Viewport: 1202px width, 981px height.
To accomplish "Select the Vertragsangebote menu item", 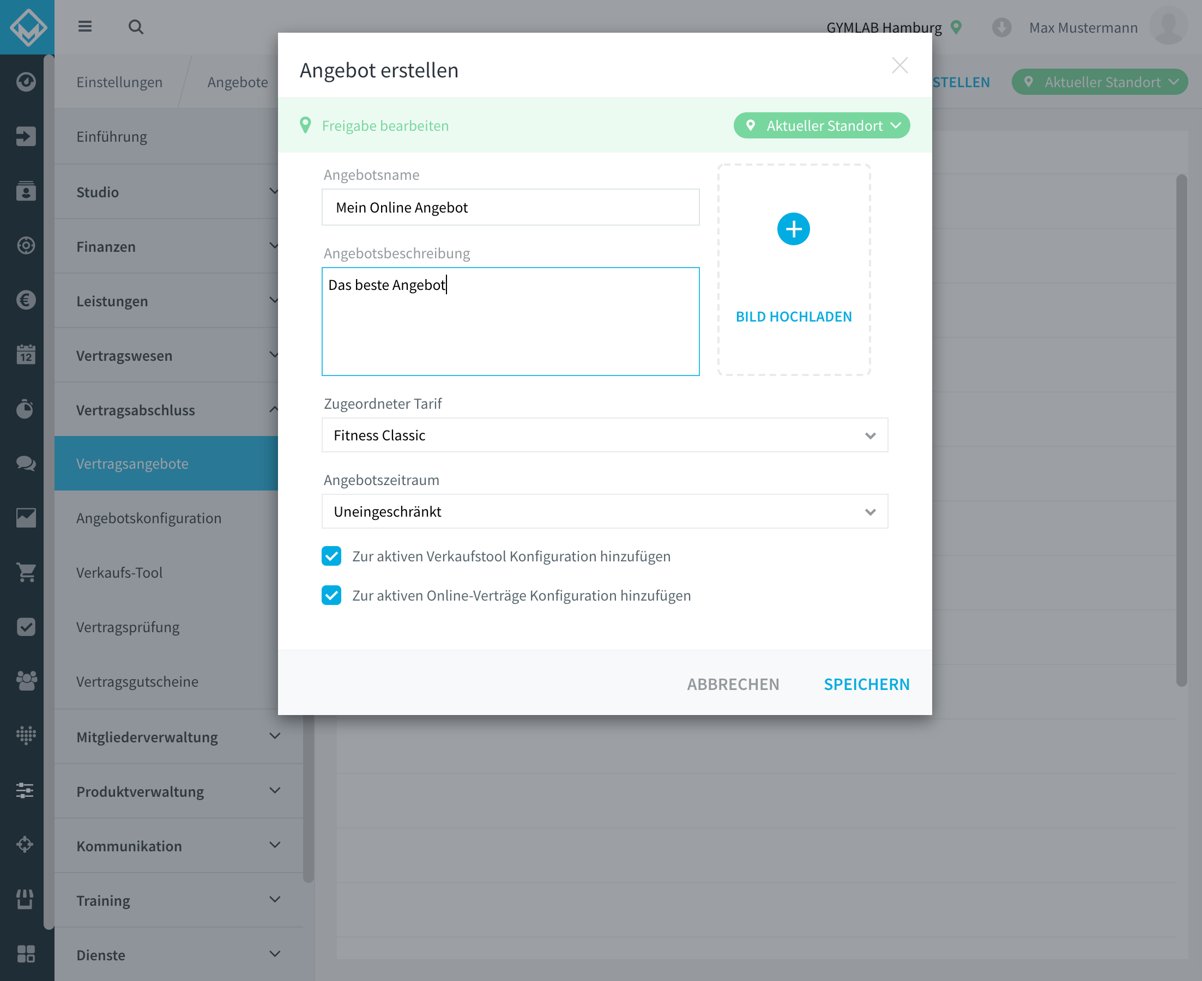I will tap(166, 463).
